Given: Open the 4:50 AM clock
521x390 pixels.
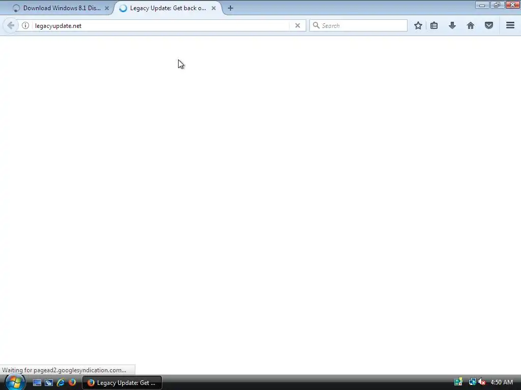Looking at the screenshot, I should pyautogui.click(x=501, y=382).
